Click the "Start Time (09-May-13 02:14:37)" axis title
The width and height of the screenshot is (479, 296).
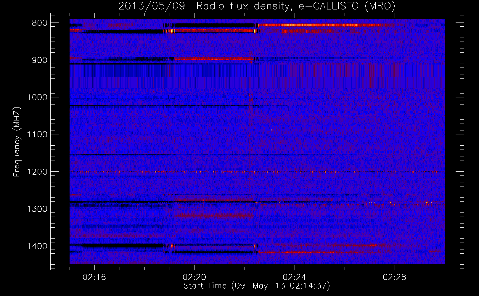pyautogui.click(x=257, y=286)
